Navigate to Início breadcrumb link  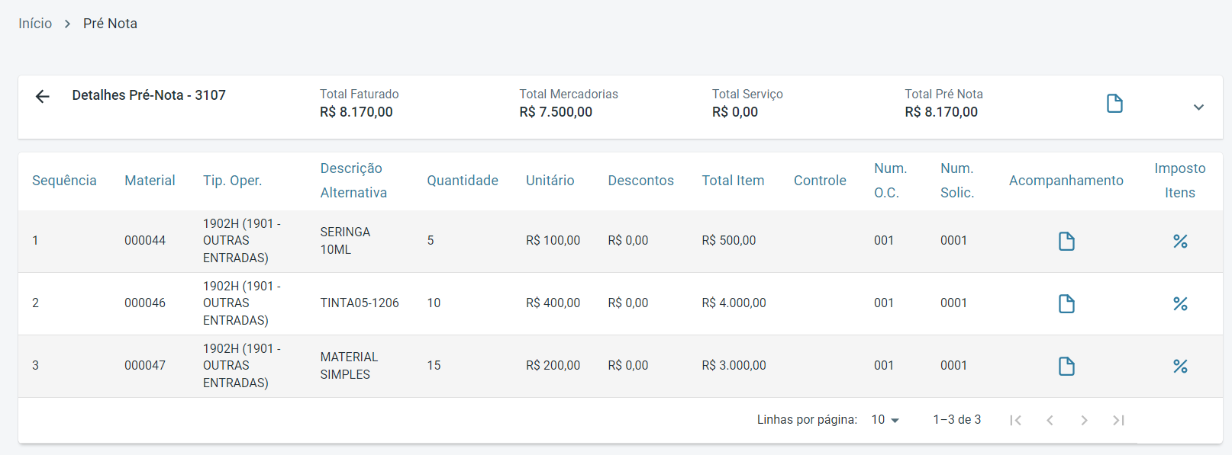(35, 24)
